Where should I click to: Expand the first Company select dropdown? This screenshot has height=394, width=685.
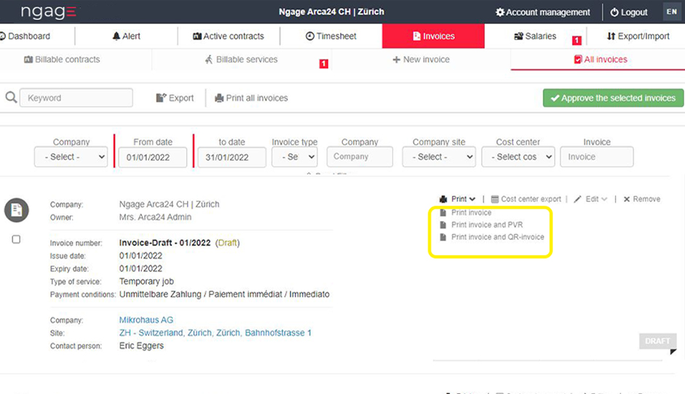[x=71, y=157]
